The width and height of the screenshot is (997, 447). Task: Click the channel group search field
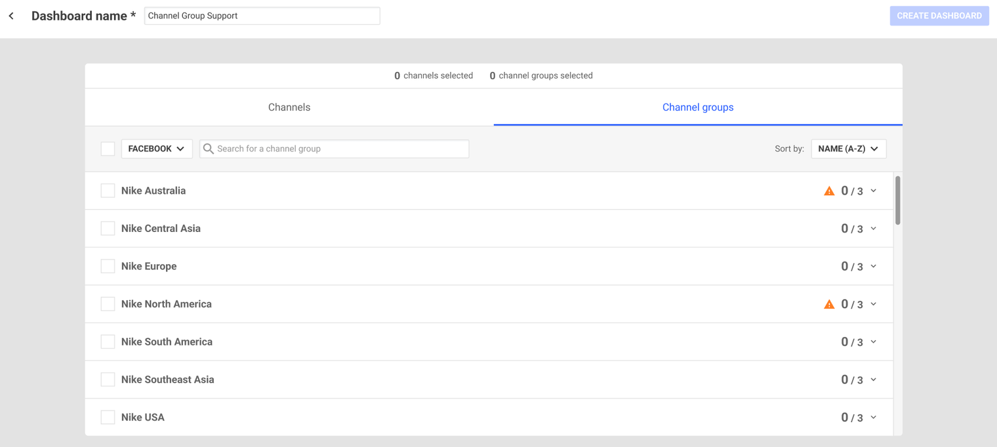(335, 149)
